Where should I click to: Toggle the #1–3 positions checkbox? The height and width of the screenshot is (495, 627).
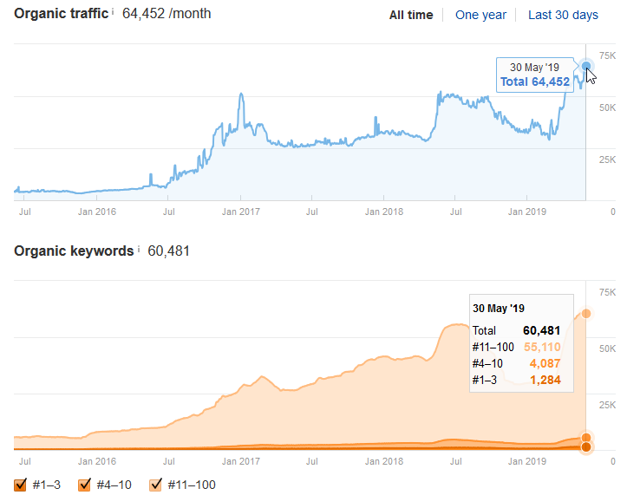(21, 485)
